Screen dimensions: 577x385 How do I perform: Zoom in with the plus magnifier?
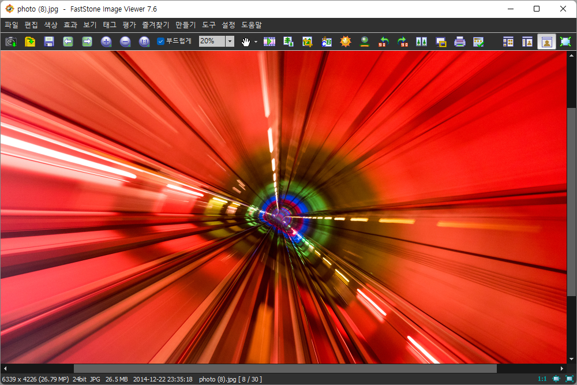coord(106,42)
